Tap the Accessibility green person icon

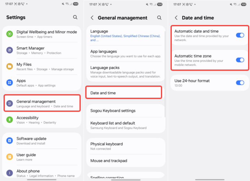tap(10, 120)
